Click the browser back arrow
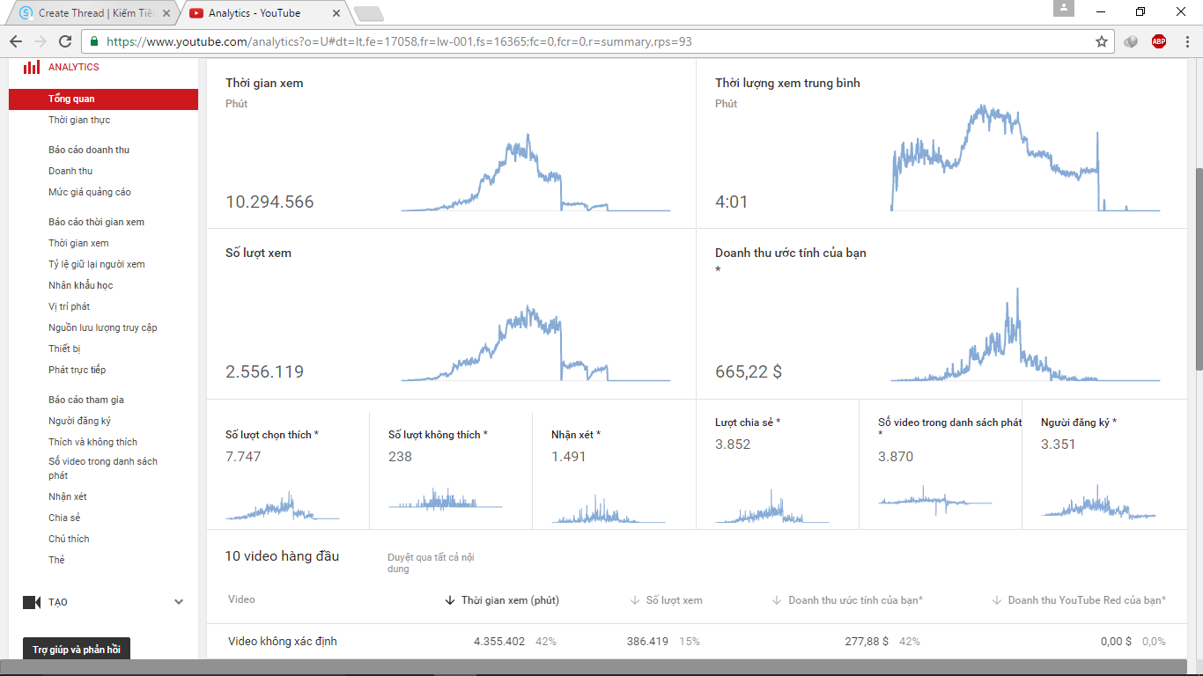The height and width of the screenshot is (676, 1203). 16,41
